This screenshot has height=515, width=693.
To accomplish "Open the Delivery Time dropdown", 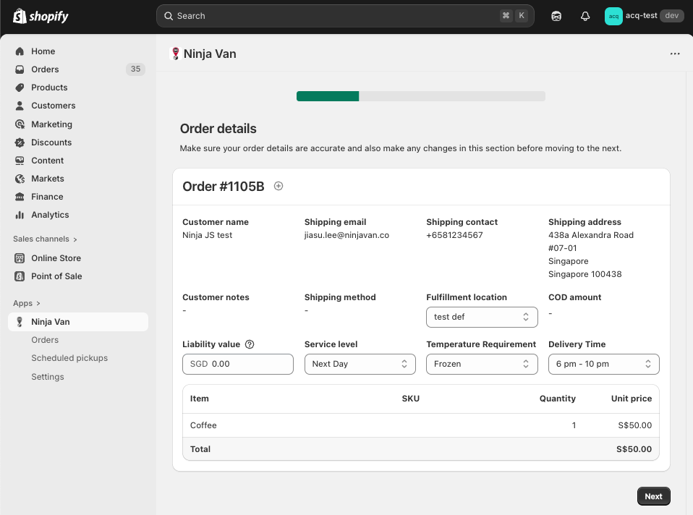I will pyautogui.click(x=603, y=364).
